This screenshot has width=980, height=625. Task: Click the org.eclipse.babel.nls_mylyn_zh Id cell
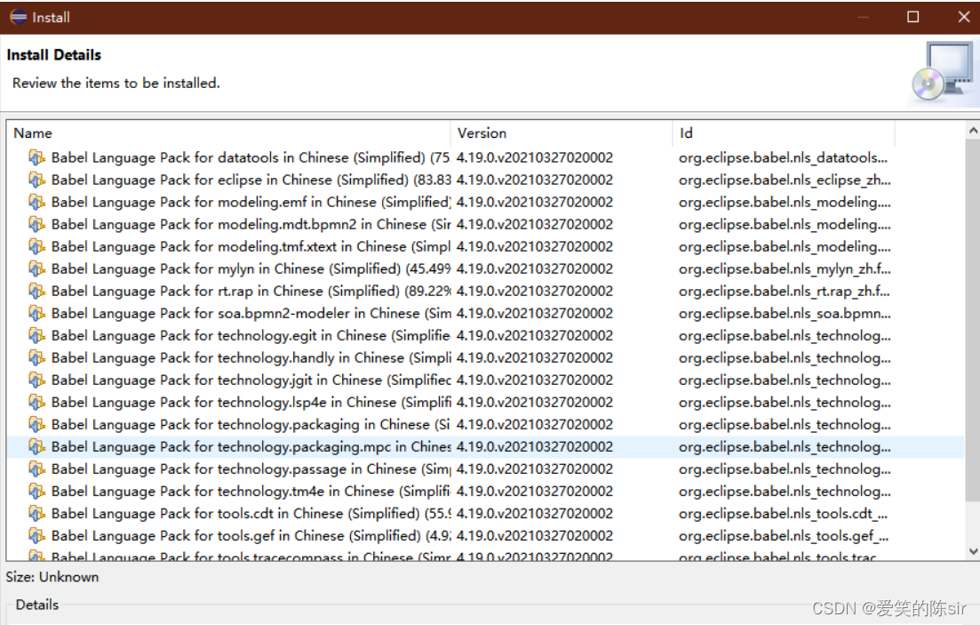(x=785, y=269)
